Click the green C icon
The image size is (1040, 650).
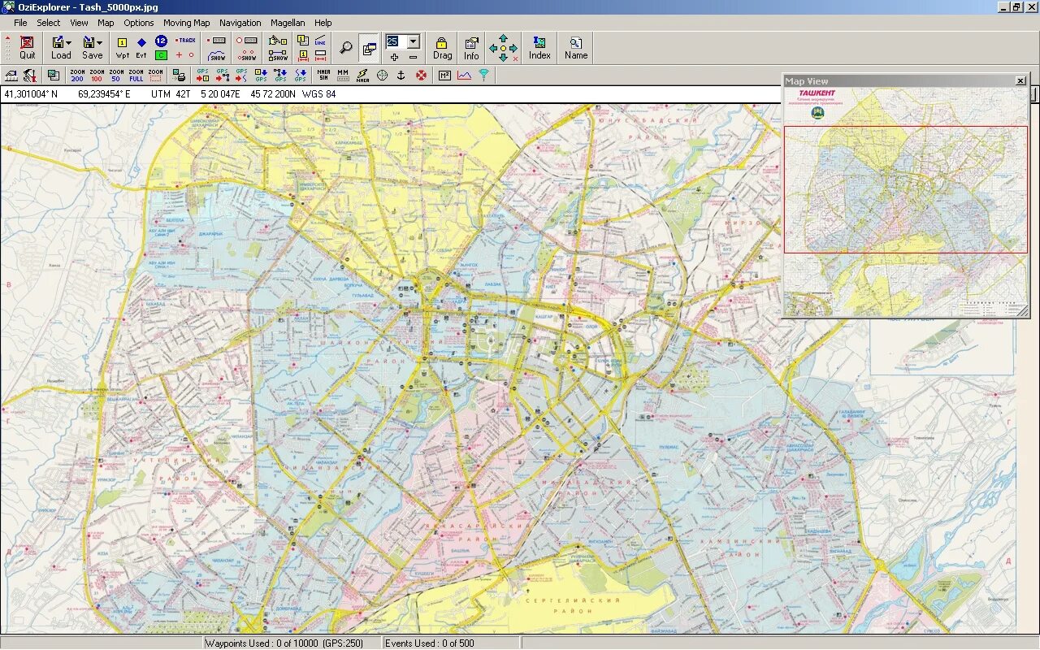(161, 55)
